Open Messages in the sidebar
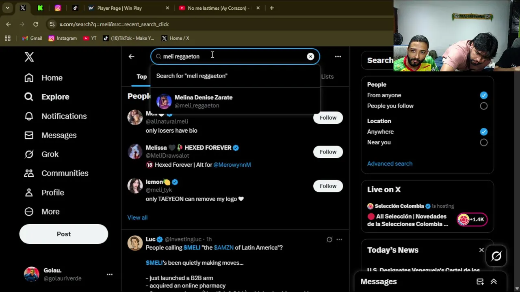520x292 pixels. coord(50,135)
